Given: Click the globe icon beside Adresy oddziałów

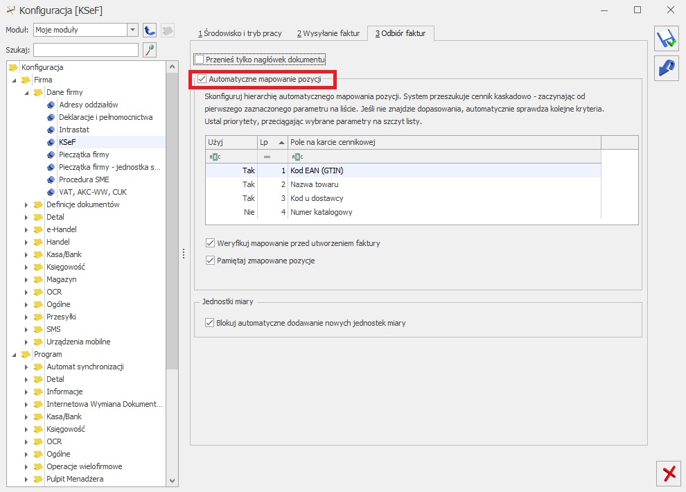Looking at the screenshot, I should (x=51, y=105).
